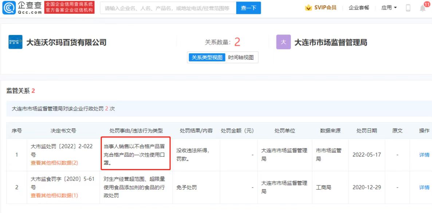This screenshot has height=213, width=432.
Task: Click the 查一下 search button
Action: (248, 8)
